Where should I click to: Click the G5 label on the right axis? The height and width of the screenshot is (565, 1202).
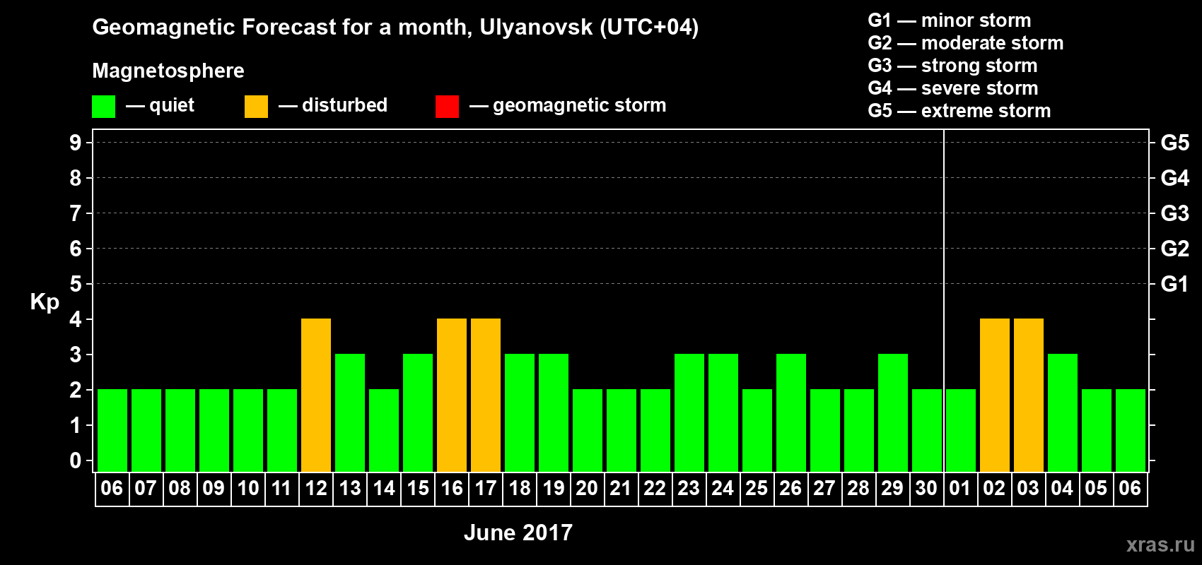point(1175,143)
